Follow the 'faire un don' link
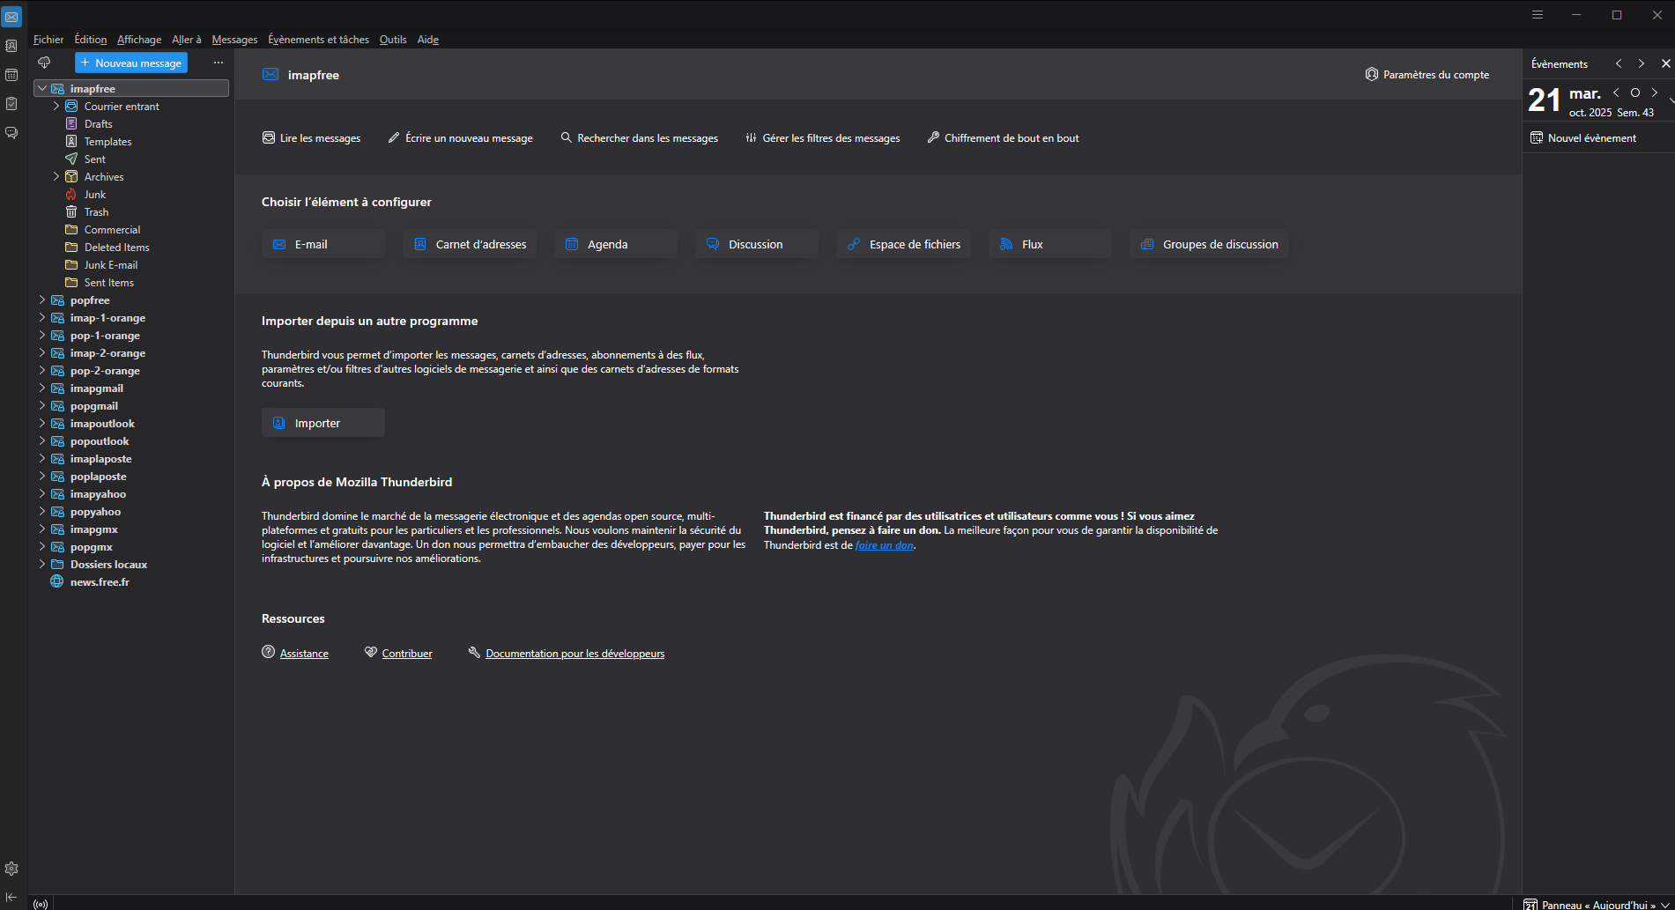Image resolution: width=1675 pixels, height=910 pixels. point(884,545)
